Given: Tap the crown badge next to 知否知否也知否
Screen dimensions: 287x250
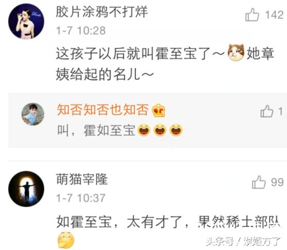Looking at the screenshot, I should coord(158,111).
